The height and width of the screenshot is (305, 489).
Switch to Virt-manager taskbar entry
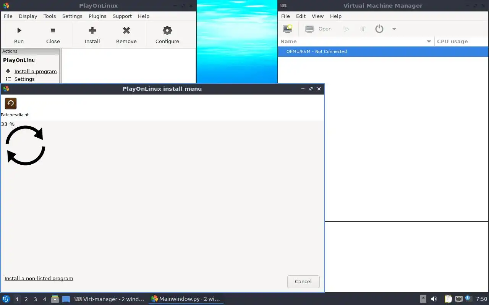pyautogui.click(x=110, y=299)
